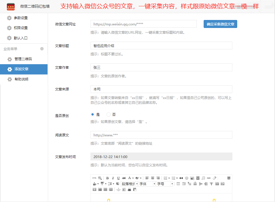Print the editor content via printer icon
Screen dimensions: 275x202
pos(129,190)
